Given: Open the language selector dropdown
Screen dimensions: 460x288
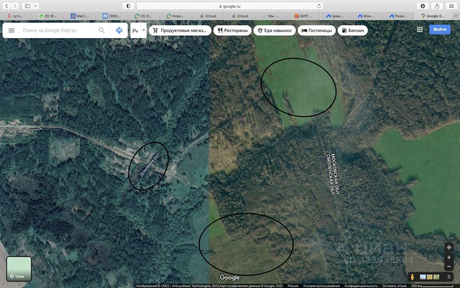Looking at the screenshot, I should click(x=138, y=31).
